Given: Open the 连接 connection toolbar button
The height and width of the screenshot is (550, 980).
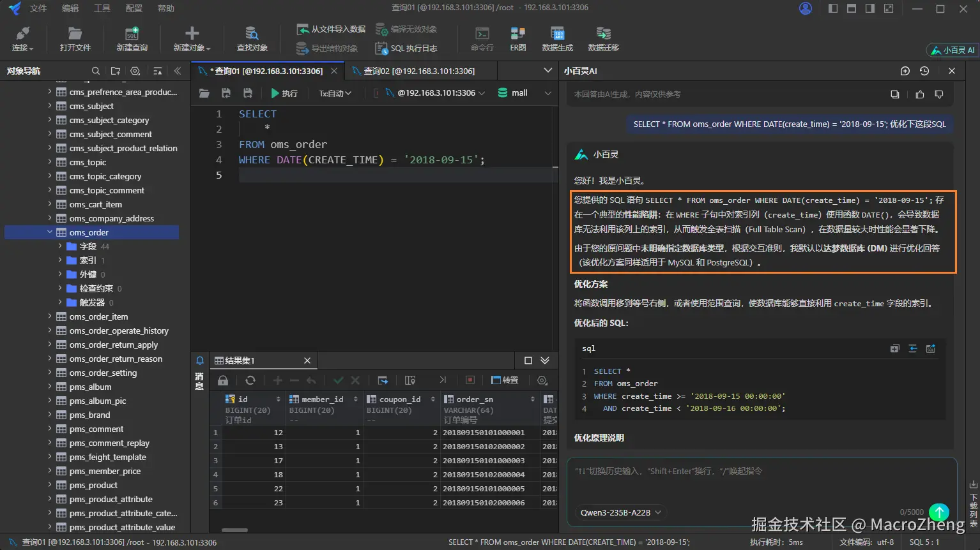Looking at the screenshot, I should pyautogui.click(x=22, y=39).
